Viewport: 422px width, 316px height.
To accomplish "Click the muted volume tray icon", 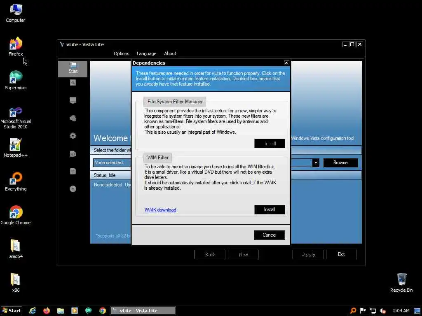I will pyautogui.click(x=383, y=311).
